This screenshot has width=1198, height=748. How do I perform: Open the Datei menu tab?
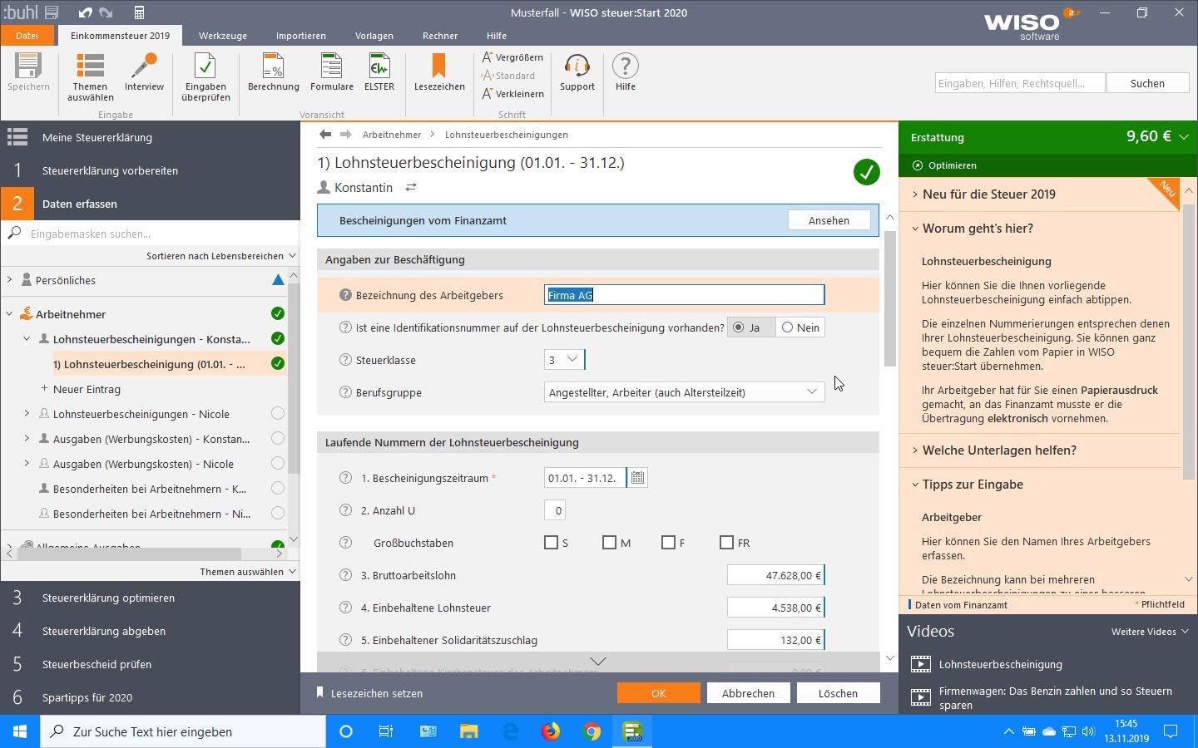tap(27, 36)
